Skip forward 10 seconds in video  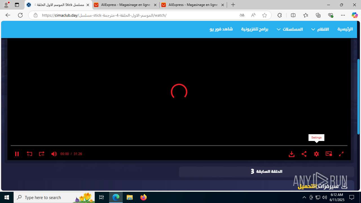tap(42, 154)
